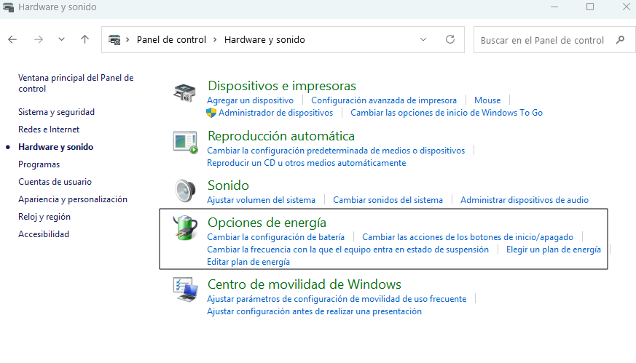Open Cuentas de usuario

coord(55,182)
